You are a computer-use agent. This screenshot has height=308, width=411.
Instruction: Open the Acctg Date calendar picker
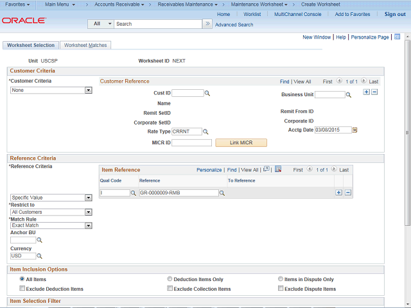click(354, 130)
